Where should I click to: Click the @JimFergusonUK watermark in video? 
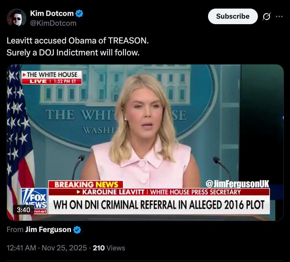237,184
